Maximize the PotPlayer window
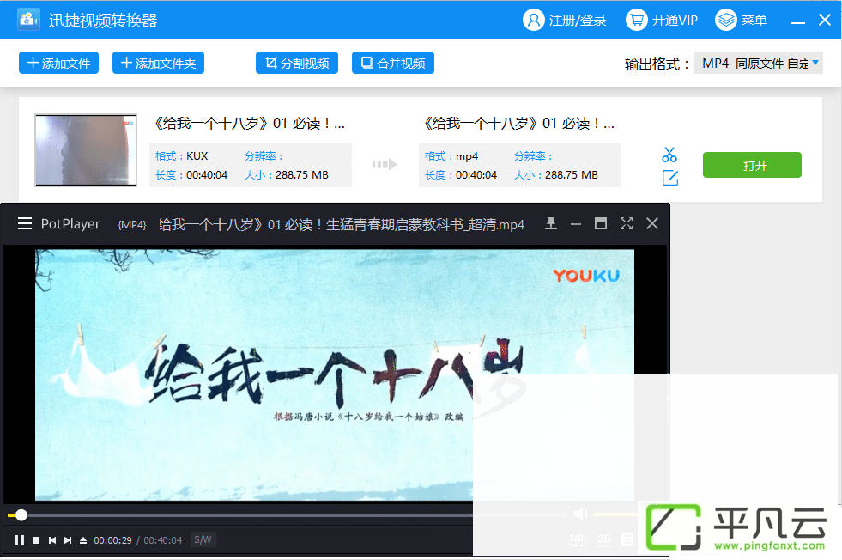Image resolution: width=842 pixels, height=560 pixels. click(600, 223)
